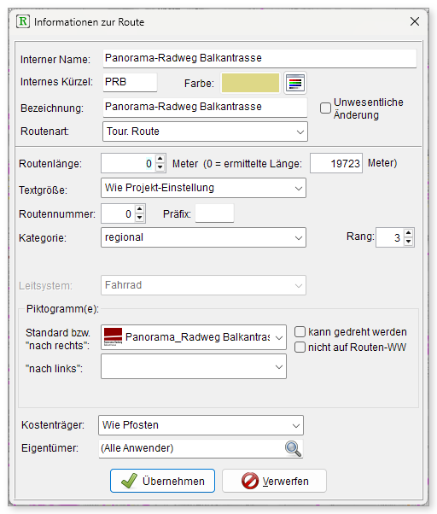Open the Leitsystem Fahrrad dropdown
437x514 pixels.
203,285
